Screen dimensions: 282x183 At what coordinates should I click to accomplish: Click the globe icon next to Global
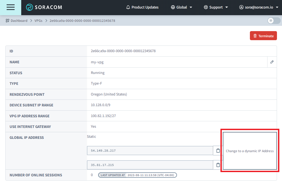point(172,7)
